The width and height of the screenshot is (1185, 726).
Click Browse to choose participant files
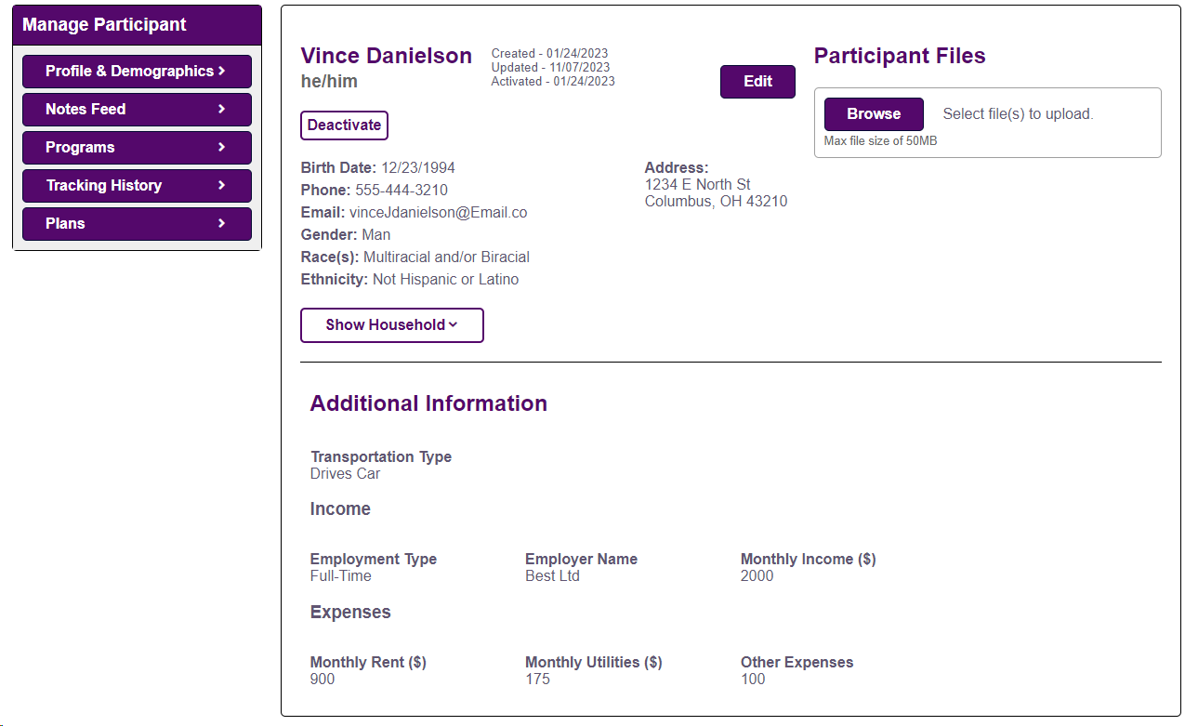click(x=874, y=114)
